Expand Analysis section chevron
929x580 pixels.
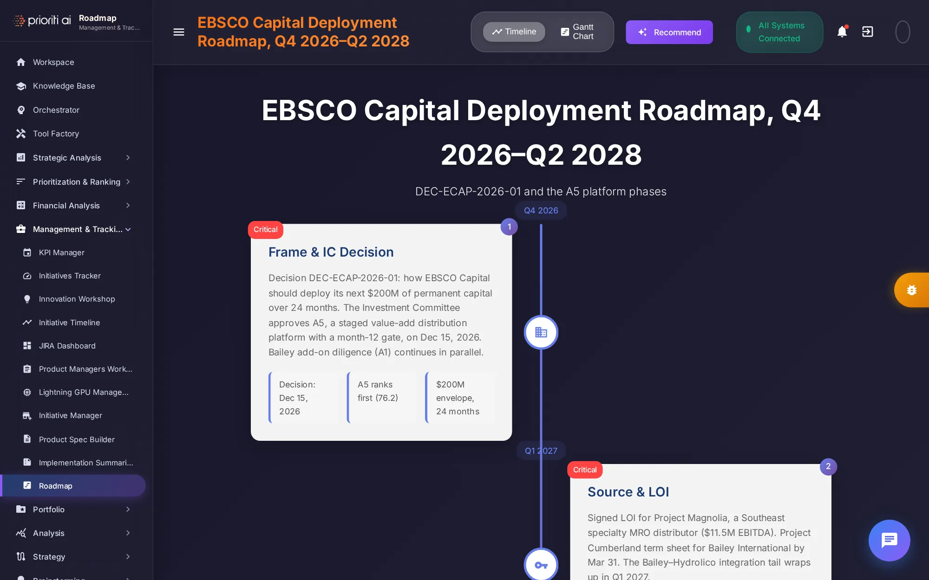click(128, 533)
